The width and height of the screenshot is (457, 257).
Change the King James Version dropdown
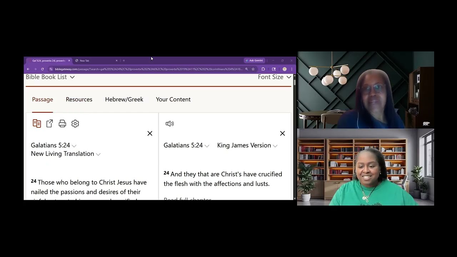pyautogui.click(x=247, y=145)
